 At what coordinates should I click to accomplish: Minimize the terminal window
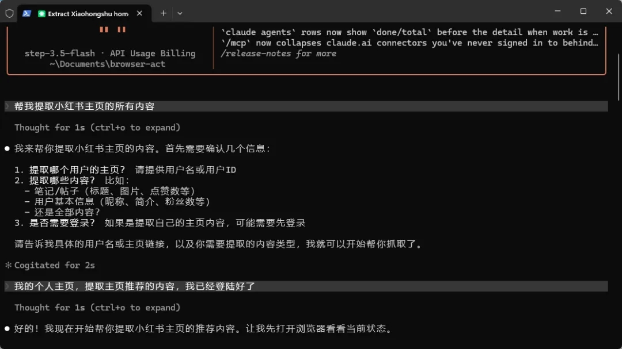tap(557, 11)
